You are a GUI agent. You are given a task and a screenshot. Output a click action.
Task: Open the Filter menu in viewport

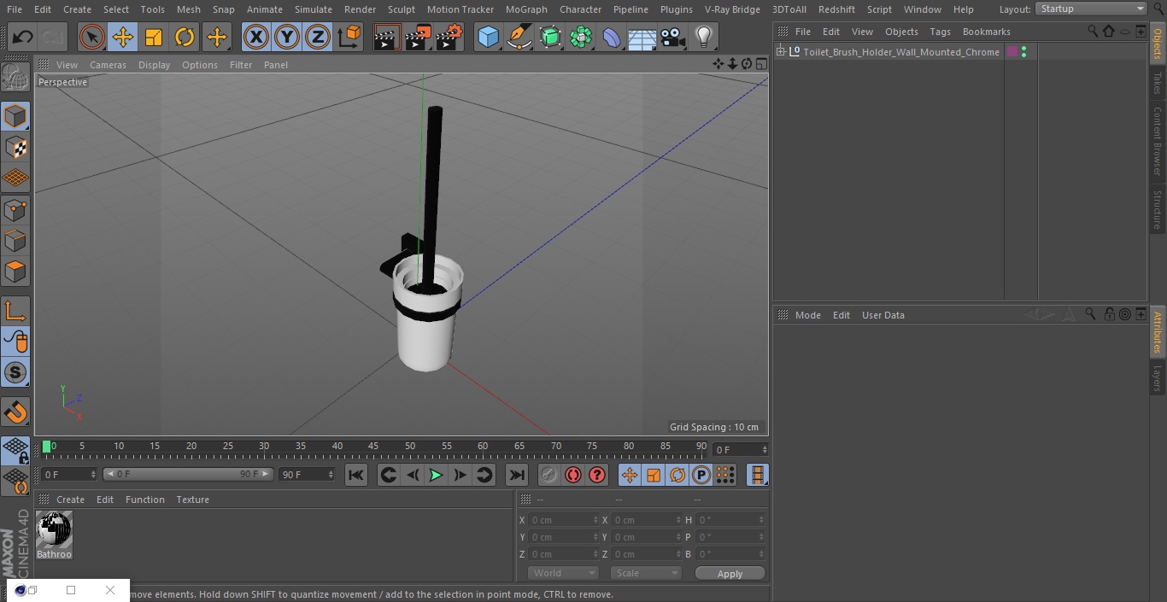click(x=241, y=65)
